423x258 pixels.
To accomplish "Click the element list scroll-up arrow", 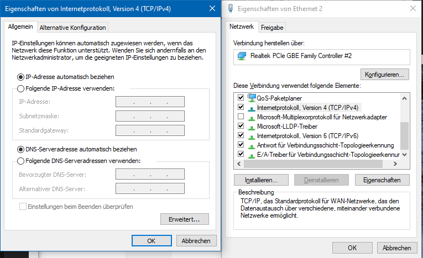I will (404, 98).
